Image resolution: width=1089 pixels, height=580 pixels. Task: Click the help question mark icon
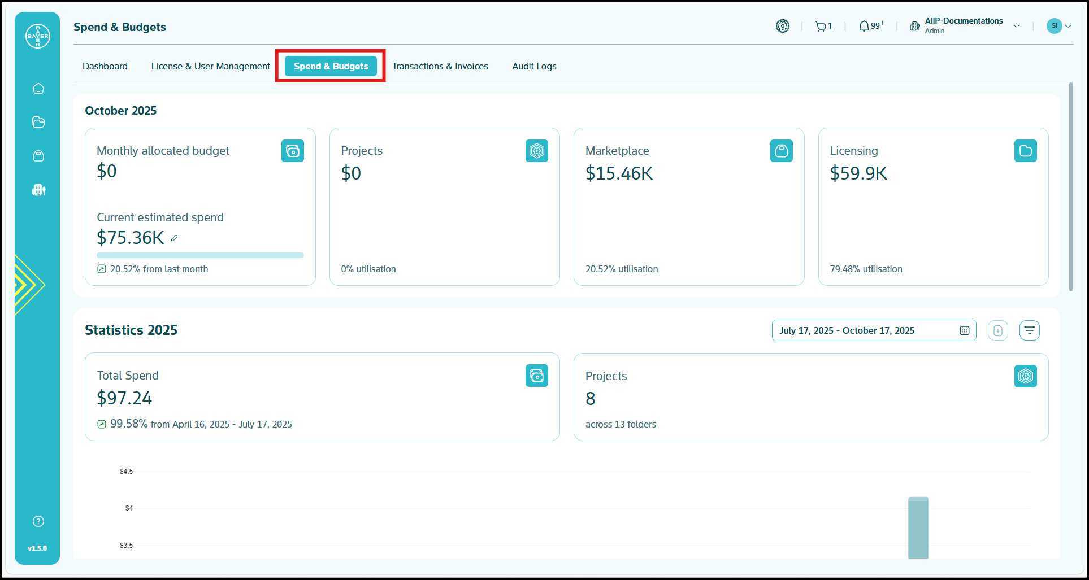point(38,521)
